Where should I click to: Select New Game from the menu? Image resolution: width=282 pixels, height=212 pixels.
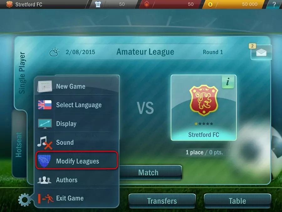coord(77,86)
